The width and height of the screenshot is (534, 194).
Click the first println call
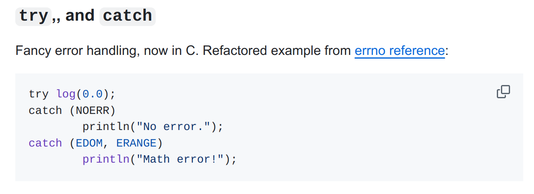point(106,126)
